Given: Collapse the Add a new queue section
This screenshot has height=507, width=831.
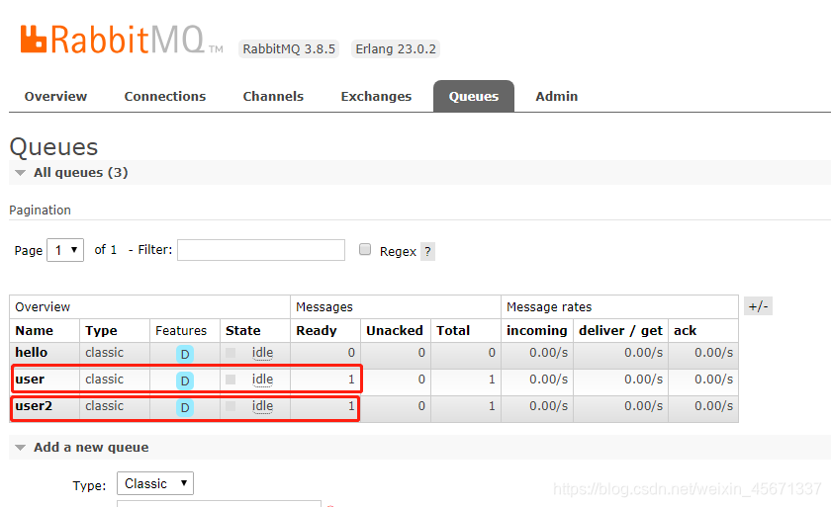Looking at the screenshot, I should click(82, 447).
